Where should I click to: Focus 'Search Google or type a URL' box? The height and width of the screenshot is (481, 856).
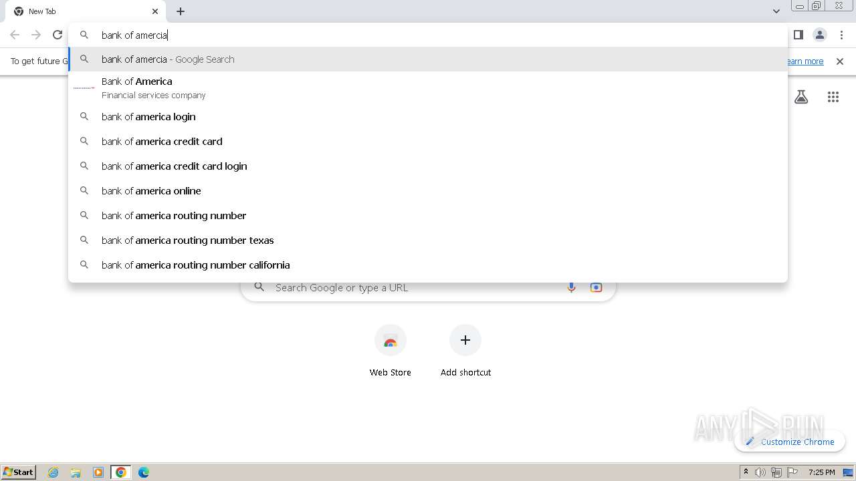[428, 288]
